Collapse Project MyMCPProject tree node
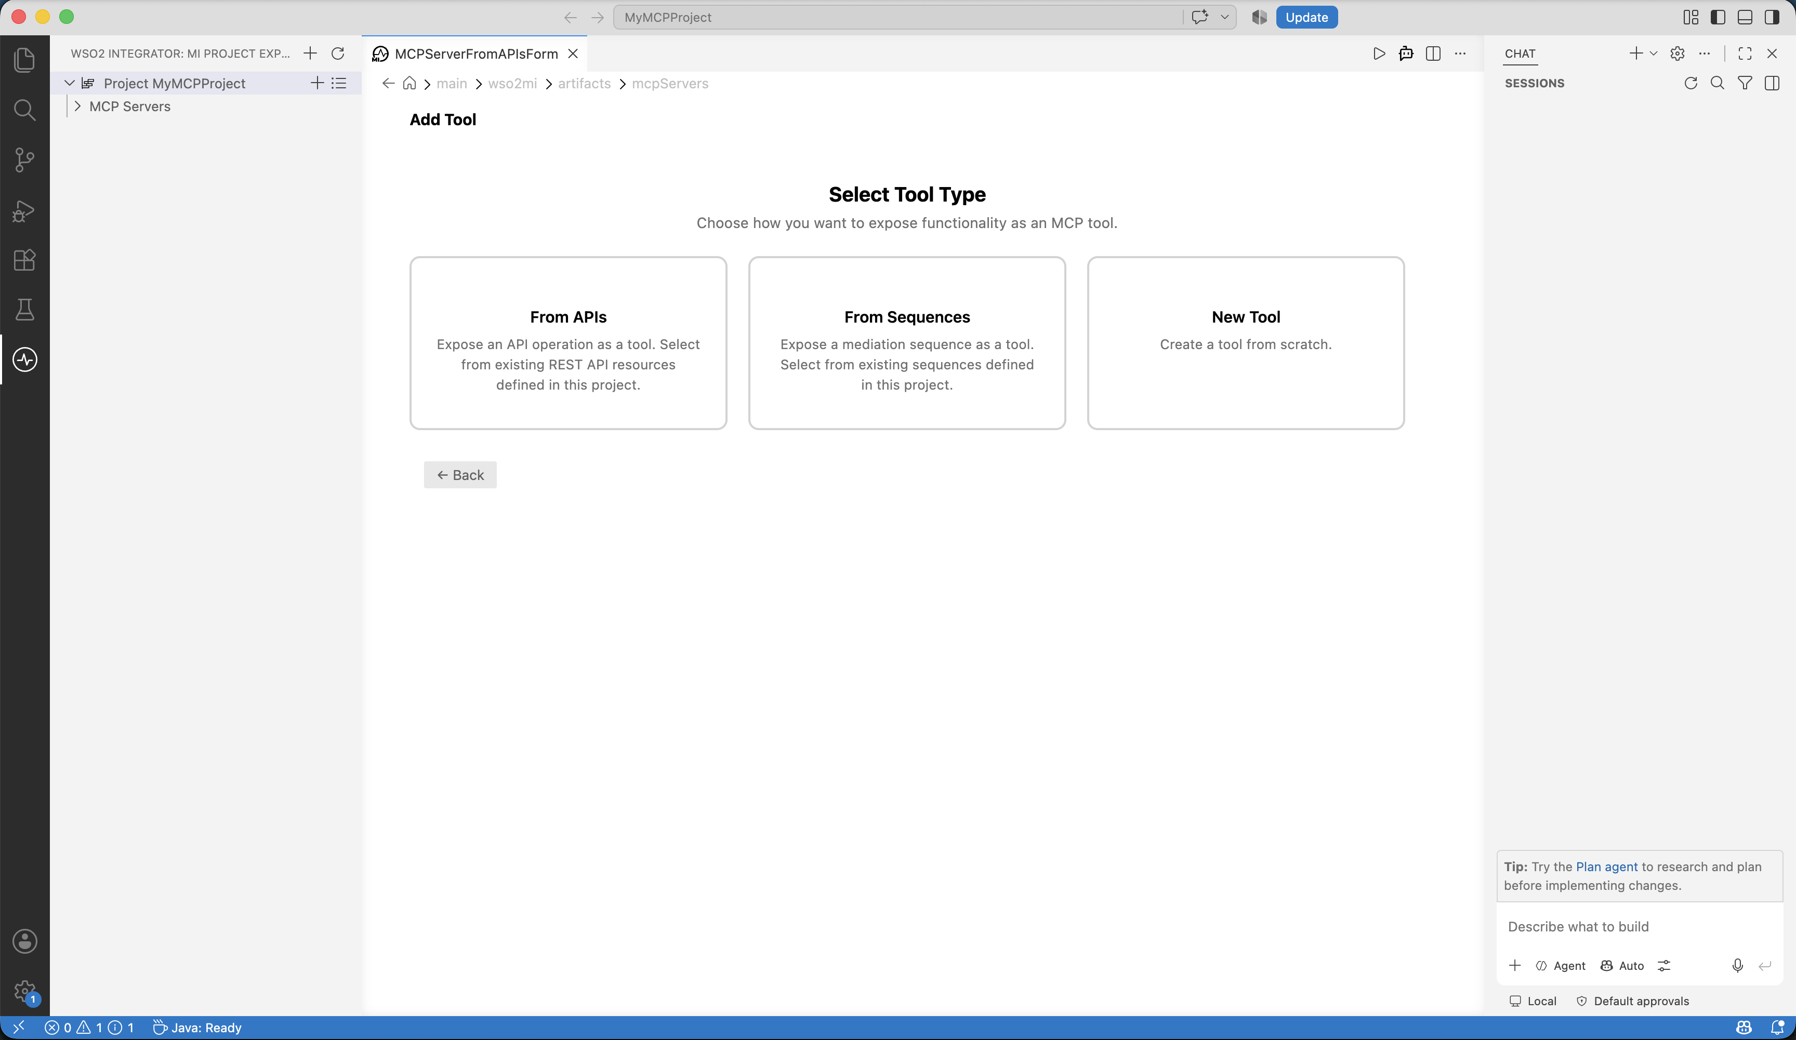The width and height of the screenshot is (1796, 1040). [70, 83]
